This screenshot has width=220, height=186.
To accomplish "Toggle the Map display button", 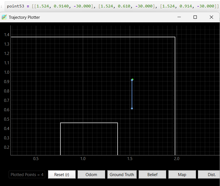I will pyautogui.click(x=182, y=174).
